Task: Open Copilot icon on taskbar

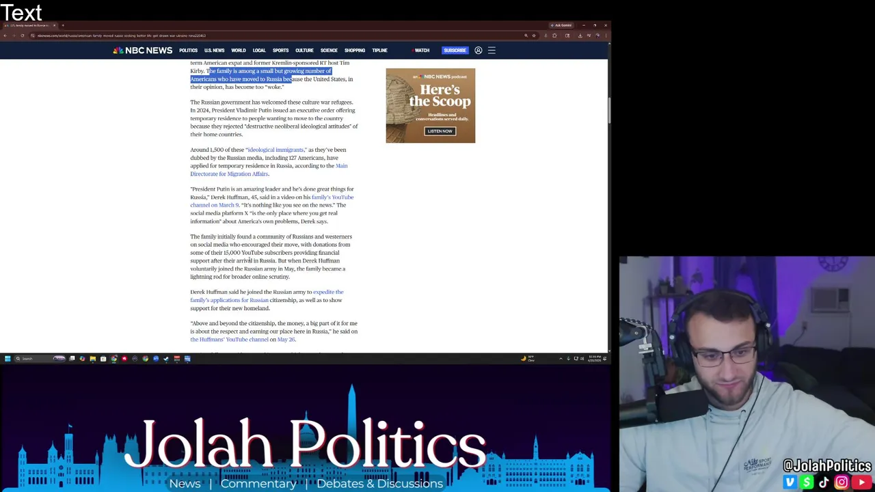Action: (x=82, y=359)
